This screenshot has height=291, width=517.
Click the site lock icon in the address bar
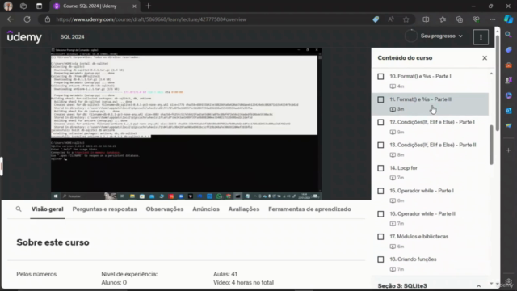click(48, 19)
